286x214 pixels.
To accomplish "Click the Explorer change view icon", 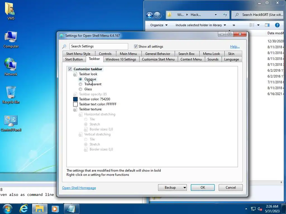I will pos(252,25).
